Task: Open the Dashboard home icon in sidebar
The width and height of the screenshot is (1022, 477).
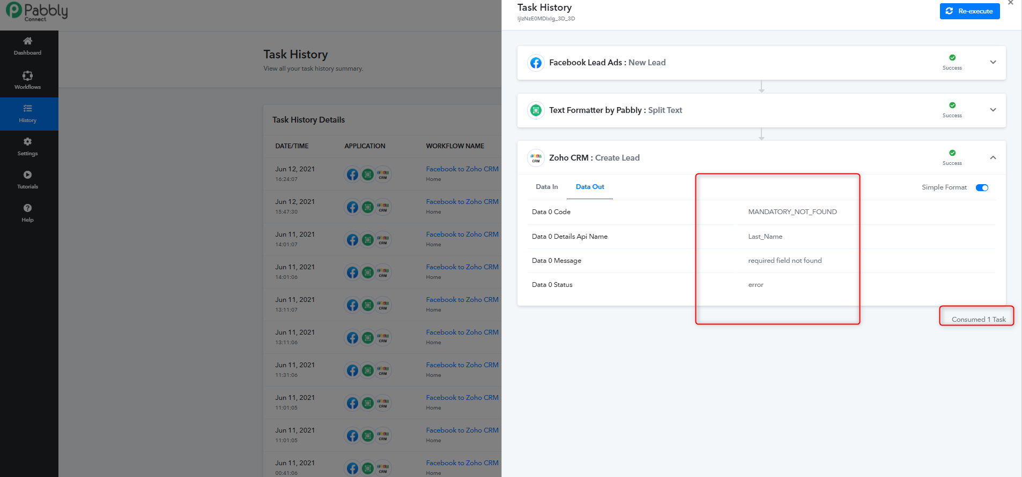Action: [27, 41]
